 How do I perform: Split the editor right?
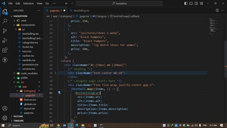click(217, 10)
